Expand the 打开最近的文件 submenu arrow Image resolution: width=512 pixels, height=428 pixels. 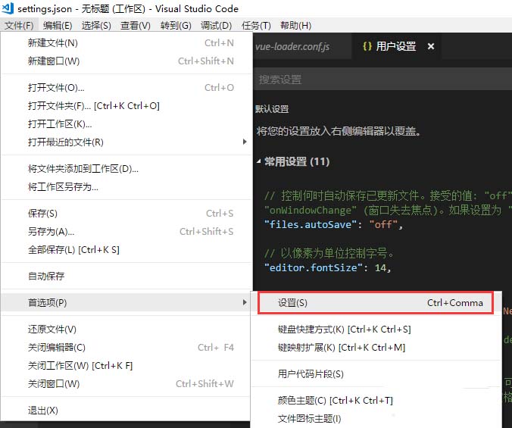[245, 142]
